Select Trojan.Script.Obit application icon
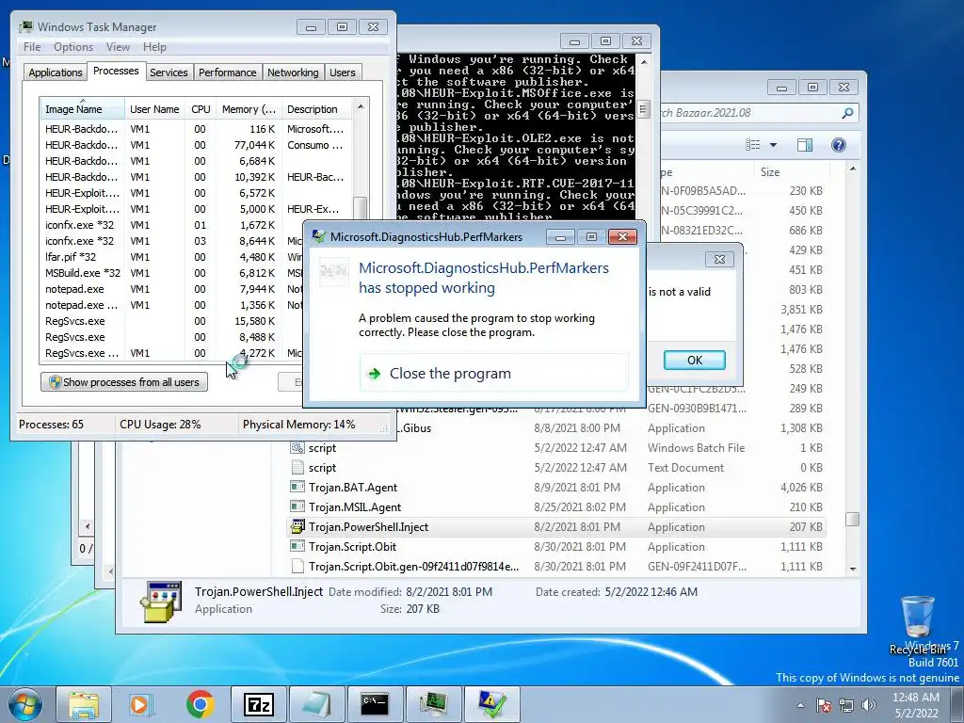Screen dimensions: 964x723 (297, 546)
